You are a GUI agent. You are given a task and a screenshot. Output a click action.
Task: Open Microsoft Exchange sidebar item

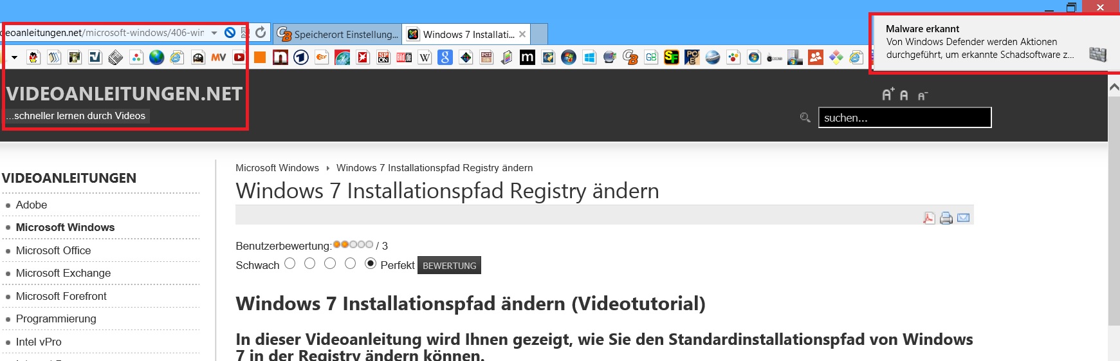point(63,273)
